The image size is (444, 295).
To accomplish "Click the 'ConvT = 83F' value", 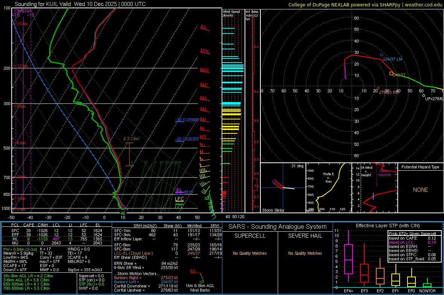I will [x=51, y=257].
